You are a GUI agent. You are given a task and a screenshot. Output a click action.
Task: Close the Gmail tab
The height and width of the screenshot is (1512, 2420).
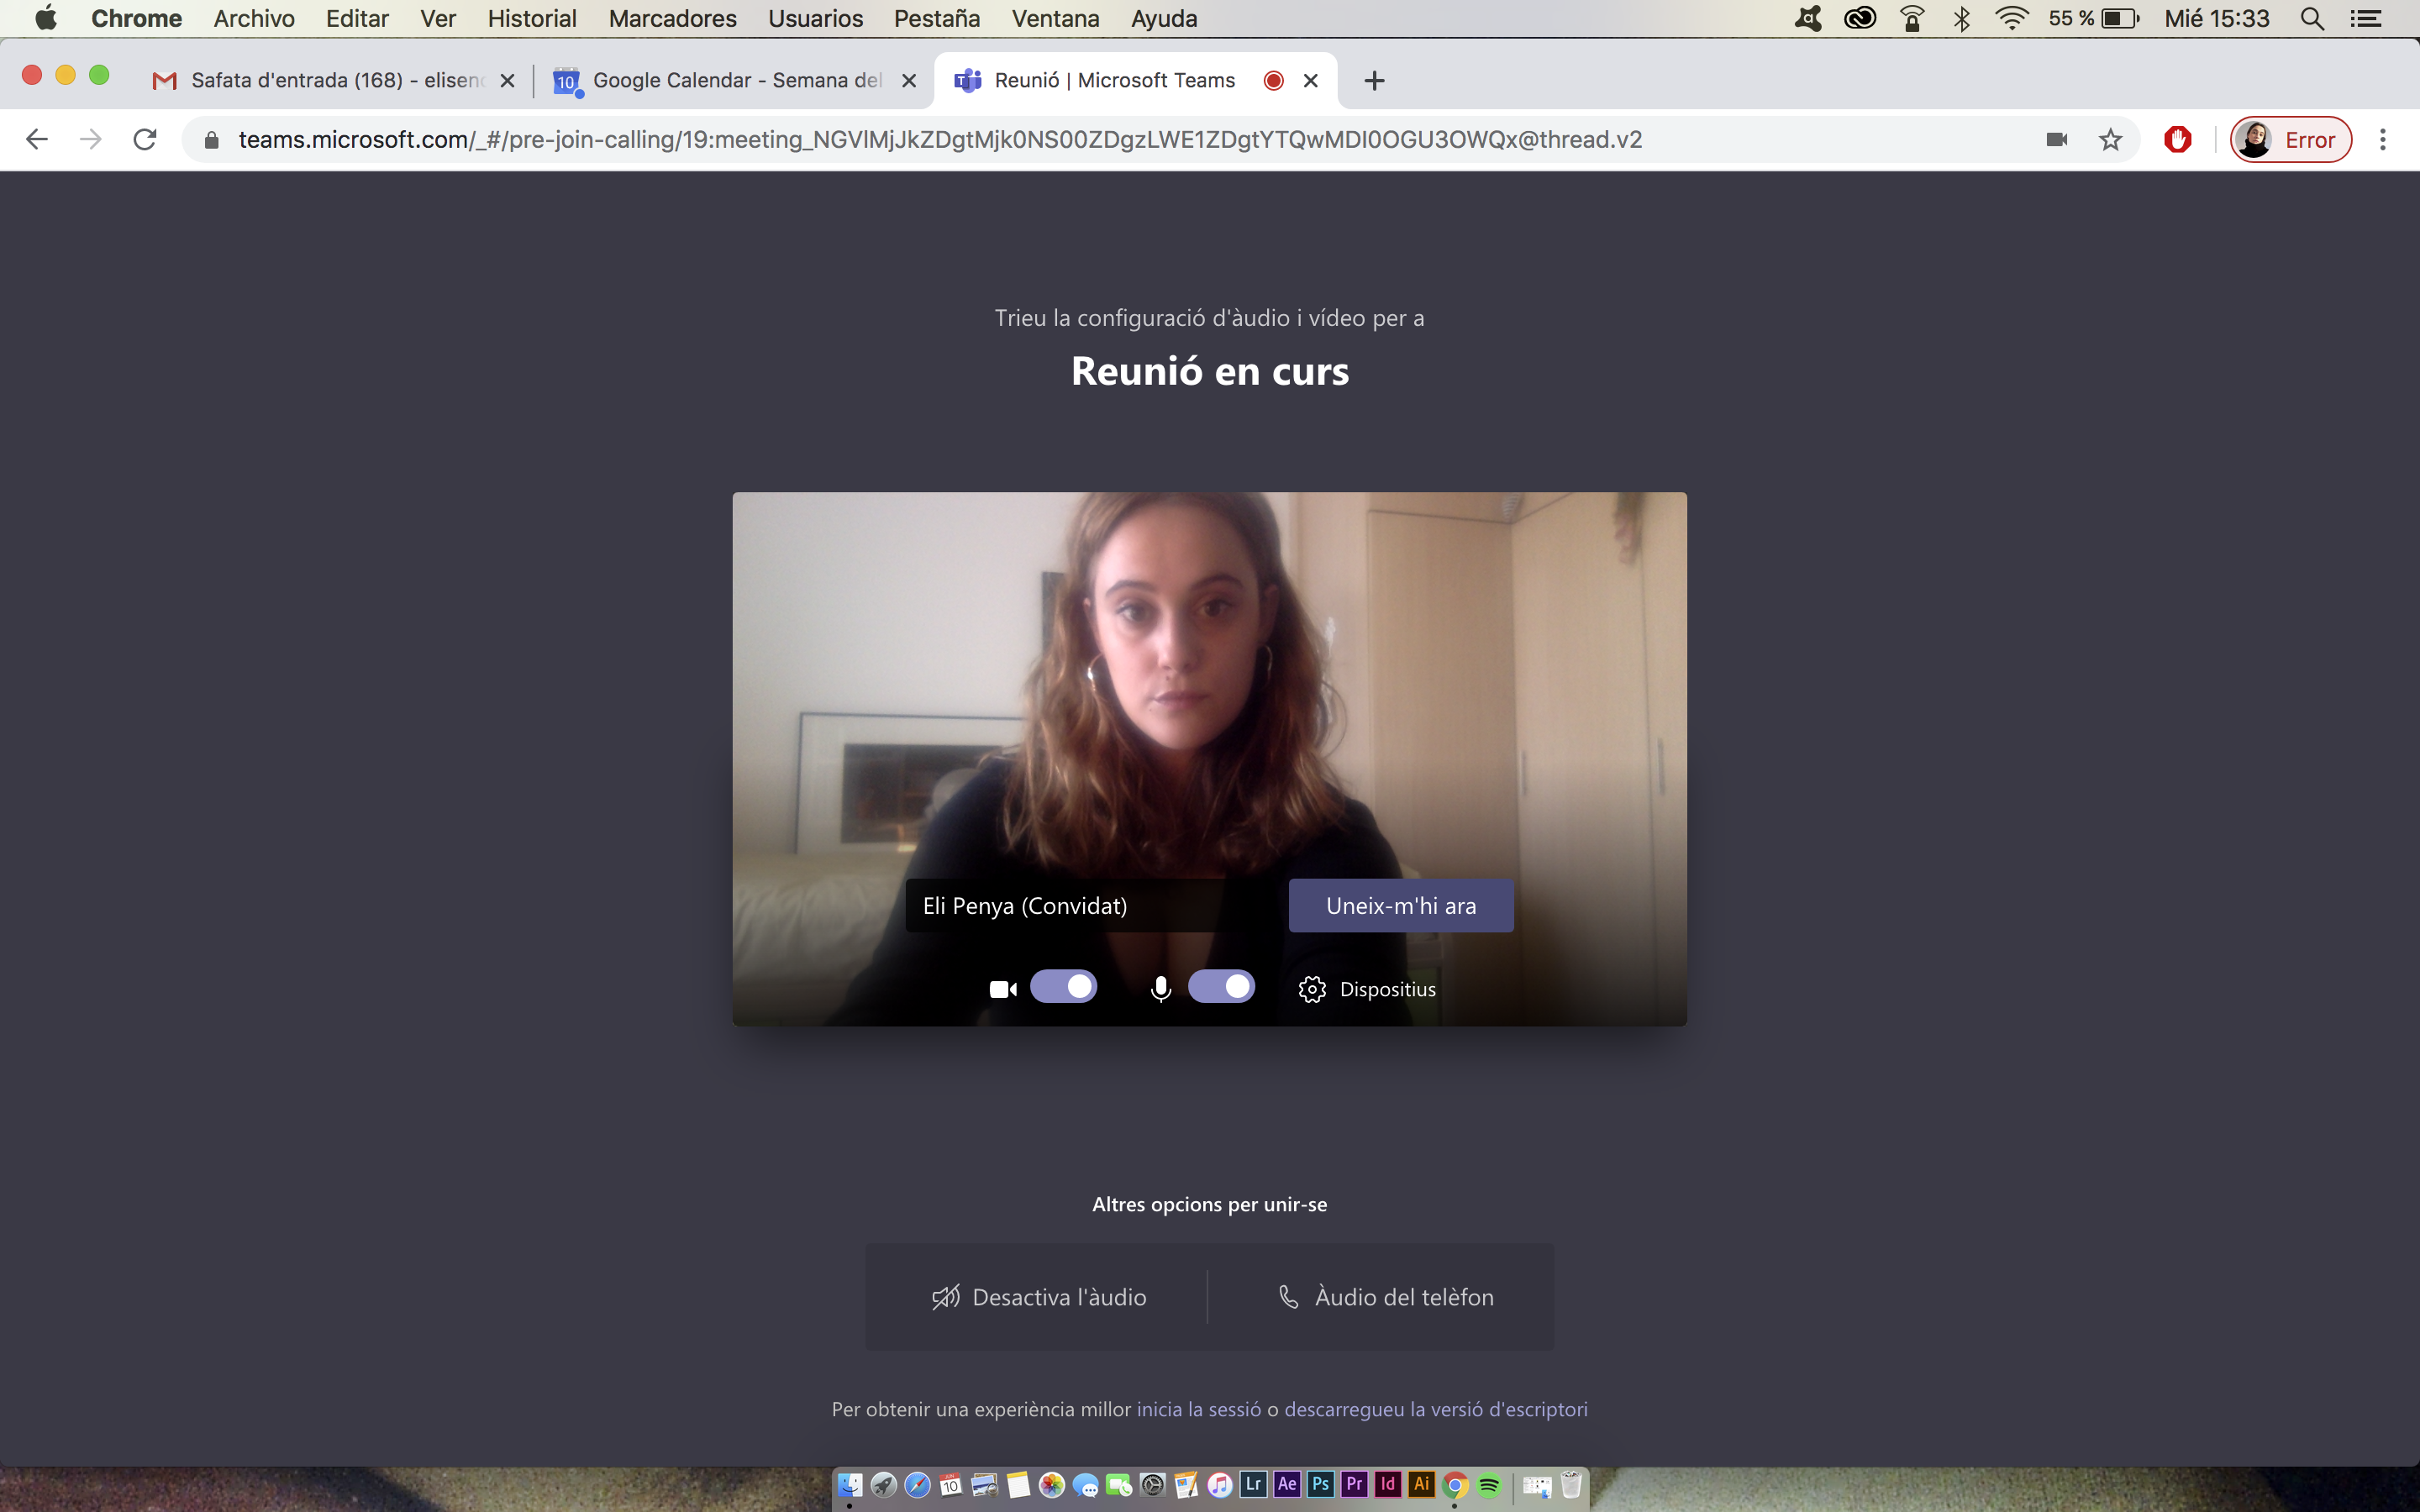[507, 81]
